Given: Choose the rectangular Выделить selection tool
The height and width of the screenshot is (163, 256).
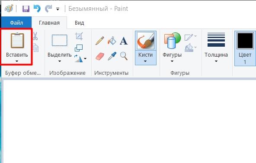Looking at the screenshot, I should 59,40.
